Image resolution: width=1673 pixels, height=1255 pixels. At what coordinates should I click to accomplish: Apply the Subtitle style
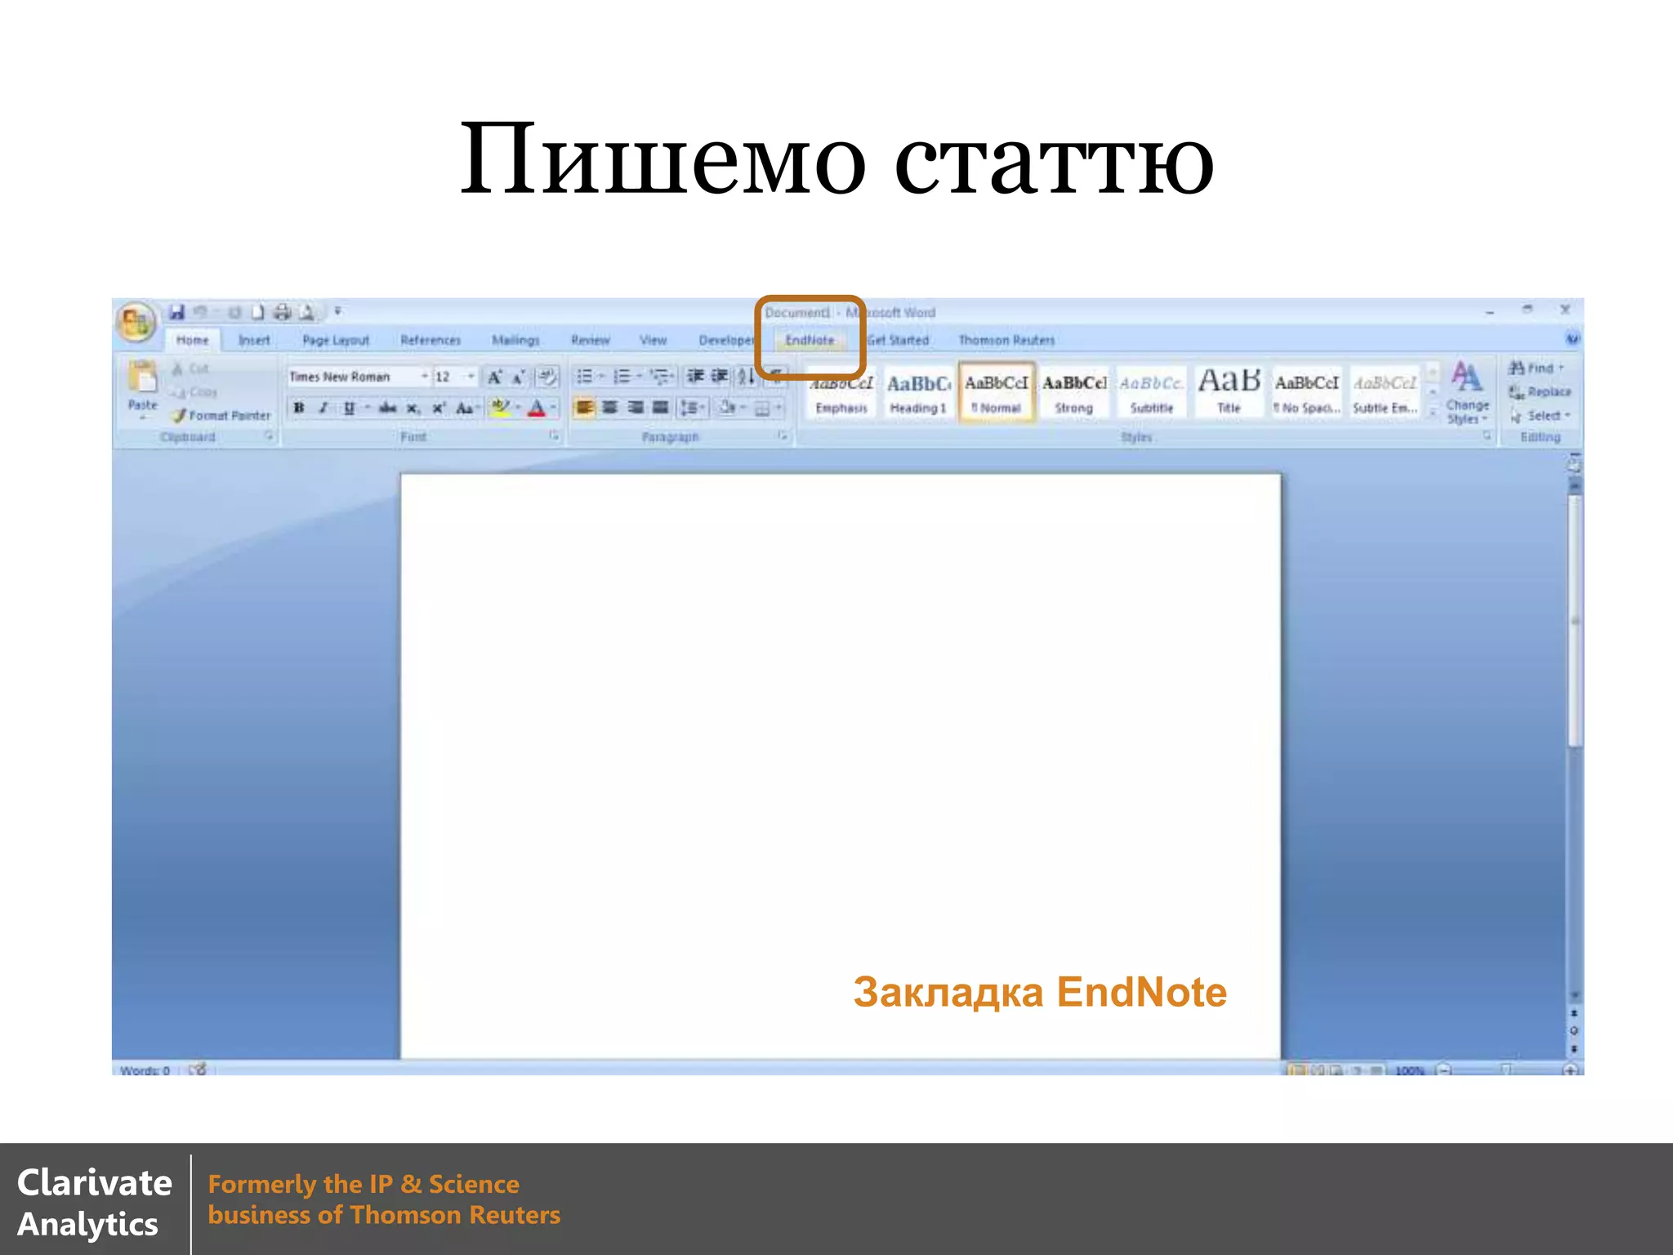tap(1151, 394)
